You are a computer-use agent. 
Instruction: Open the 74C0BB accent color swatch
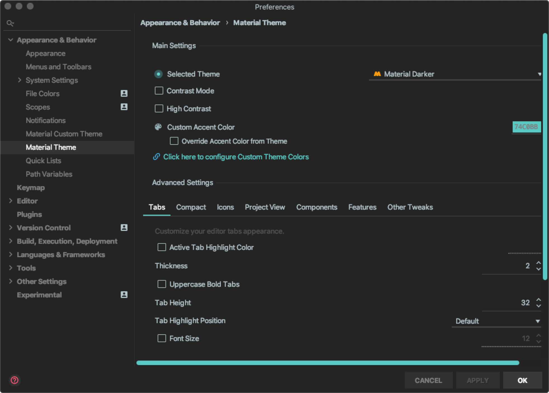pos(526,127)
